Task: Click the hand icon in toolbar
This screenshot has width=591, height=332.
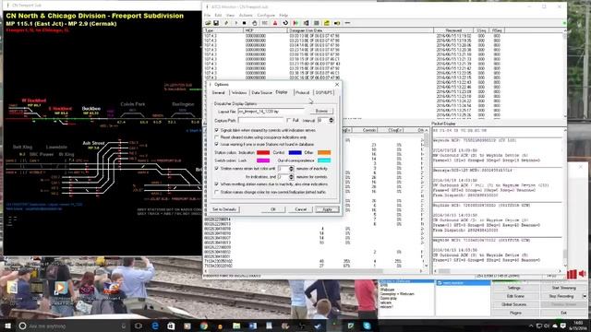Action: click(x=255, y=23)
